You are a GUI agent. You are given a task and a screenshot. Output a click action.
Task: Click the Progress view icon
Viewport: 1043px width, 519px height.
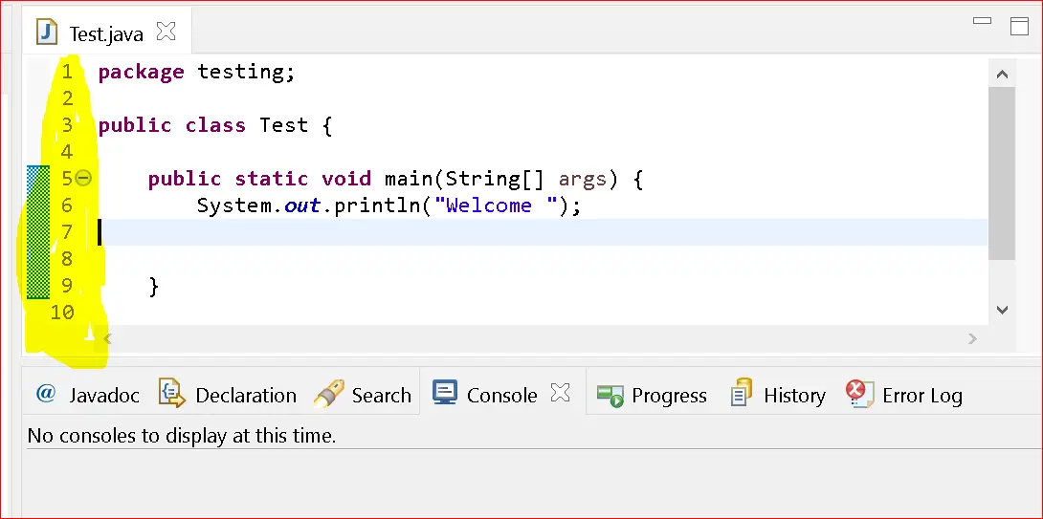(610, 396)
